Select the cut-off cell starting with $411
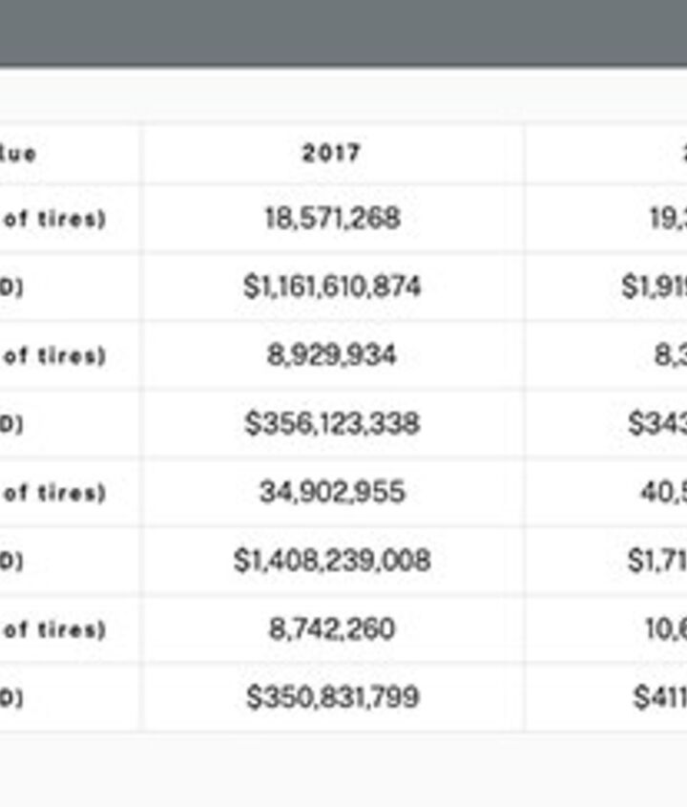 click(x=660, y=697)
